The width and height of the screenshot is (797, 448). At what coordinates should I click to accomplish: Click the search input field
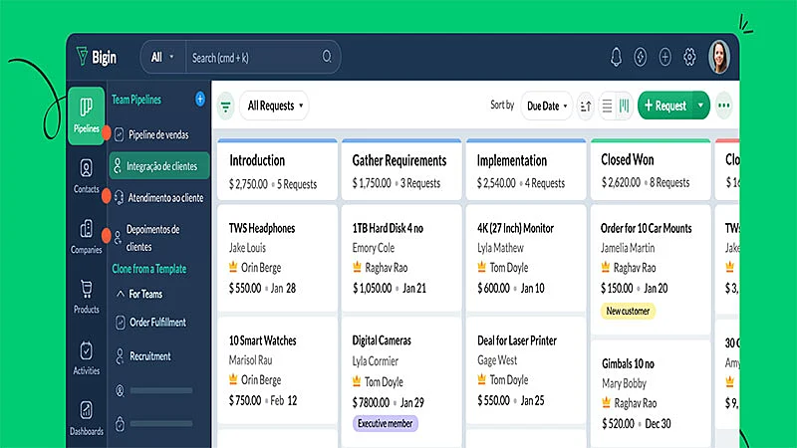[259, 58]
